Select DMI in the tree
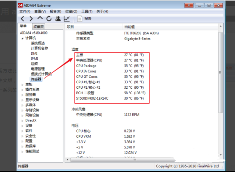235x172 pixels. coord(34,54)
